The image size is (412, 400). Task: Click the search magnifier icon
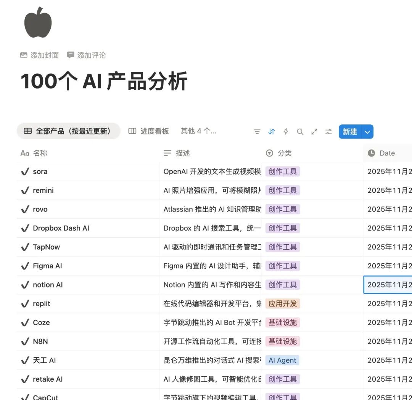pyautogui.click(x=300, y=132)
